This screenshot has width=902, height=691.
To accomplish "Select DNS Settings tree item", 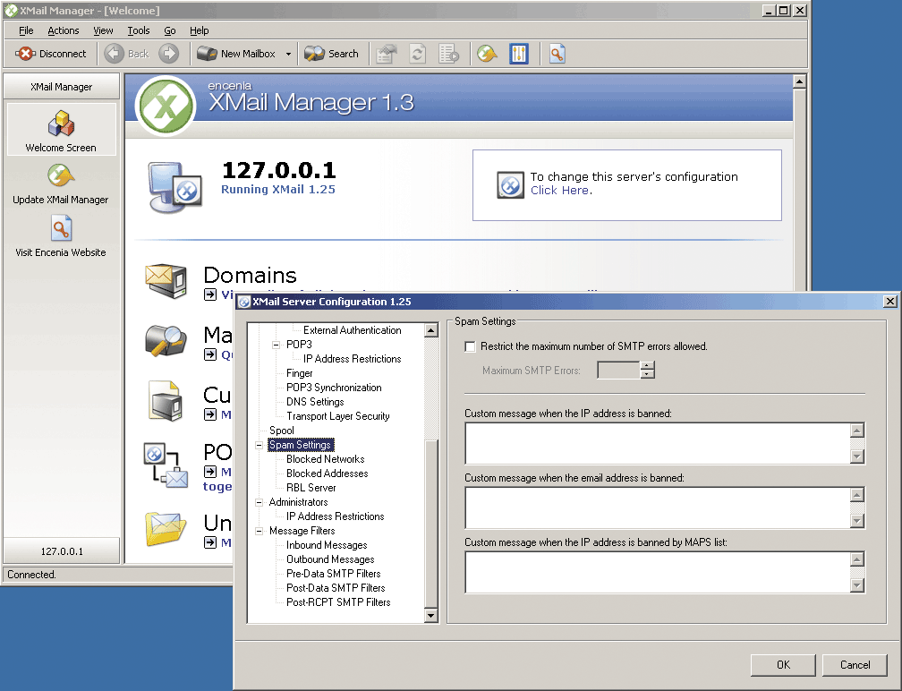I will (315, 402).
